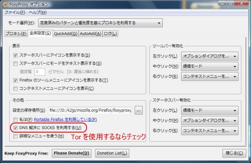Toggle ステータスバーにアイコンを表示する checkbox
Viewport: 251px width, 163px height.
15,55
